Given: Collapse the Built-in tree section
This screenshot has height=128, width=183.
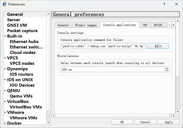Looking at the screenshot, I should tap(5, 36).
